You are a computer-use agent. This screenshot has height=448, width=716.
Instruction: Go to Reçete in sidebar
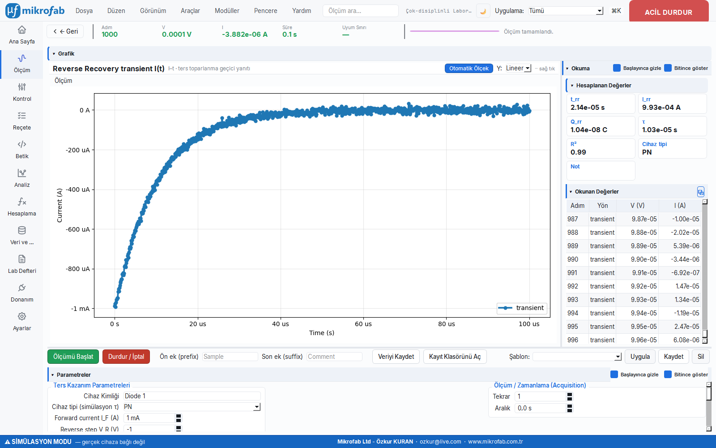(21, 121)
